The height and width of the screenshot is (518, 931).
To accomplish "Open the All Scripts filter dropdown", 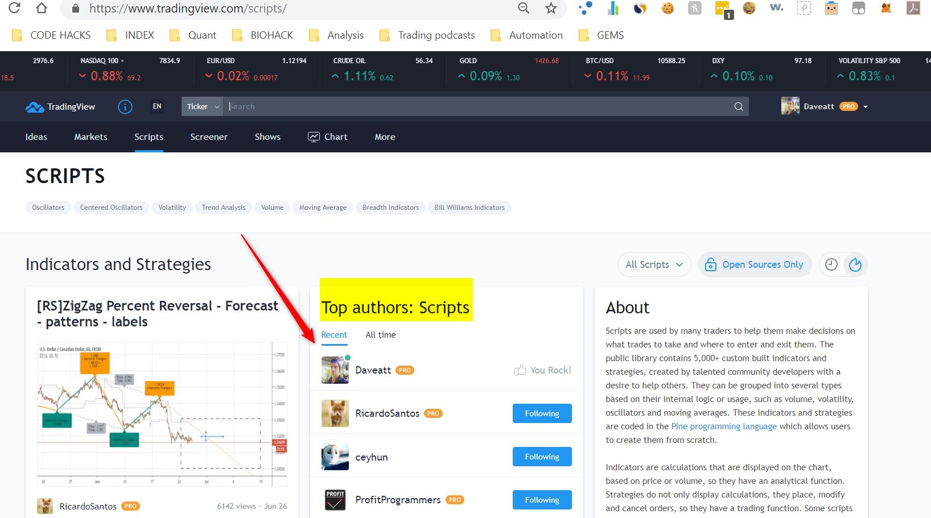I will (654, 264).
